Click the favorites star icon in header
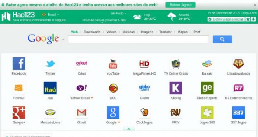Screen dimensions: 258x137 248,19
